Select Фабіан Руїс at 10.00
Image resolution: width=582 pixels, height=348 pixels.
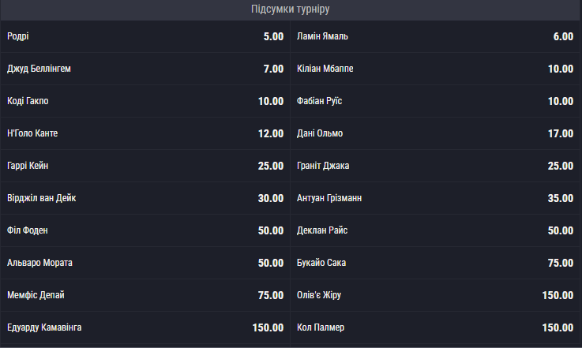click(435, 101)
